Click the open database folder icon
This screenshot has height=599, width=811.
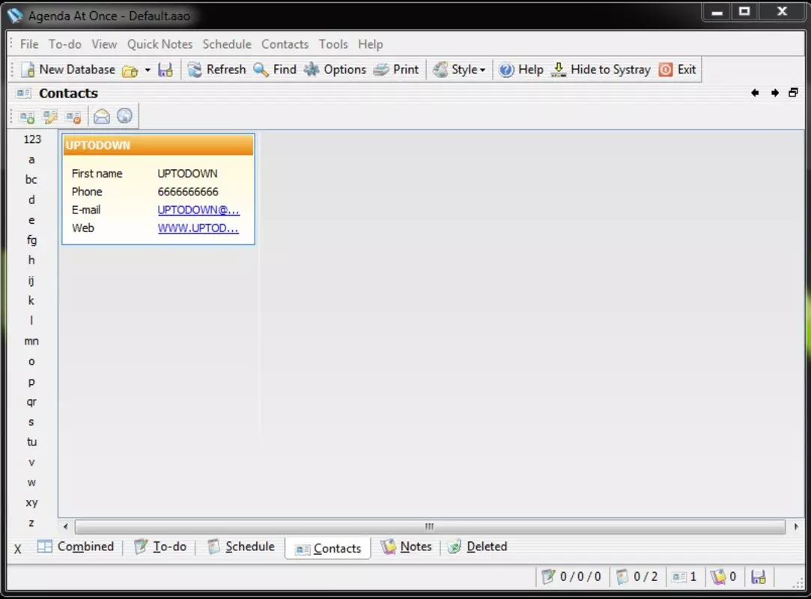click(x=130, y=70)
